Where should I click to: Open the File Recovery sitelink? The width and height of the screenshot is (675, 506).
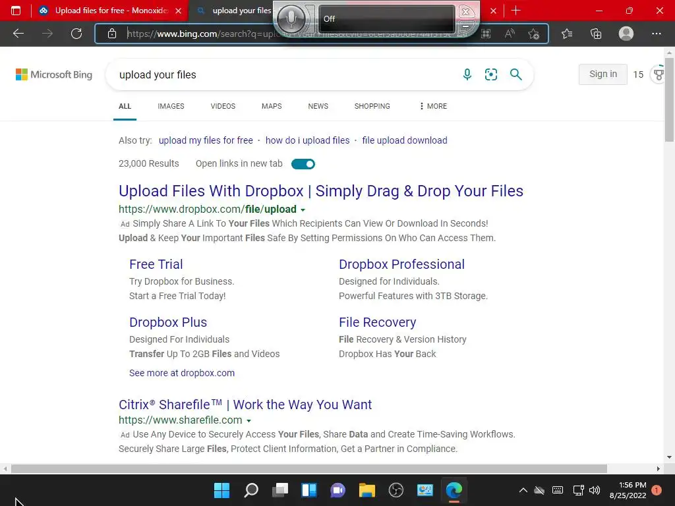click(x=378, y=322)
